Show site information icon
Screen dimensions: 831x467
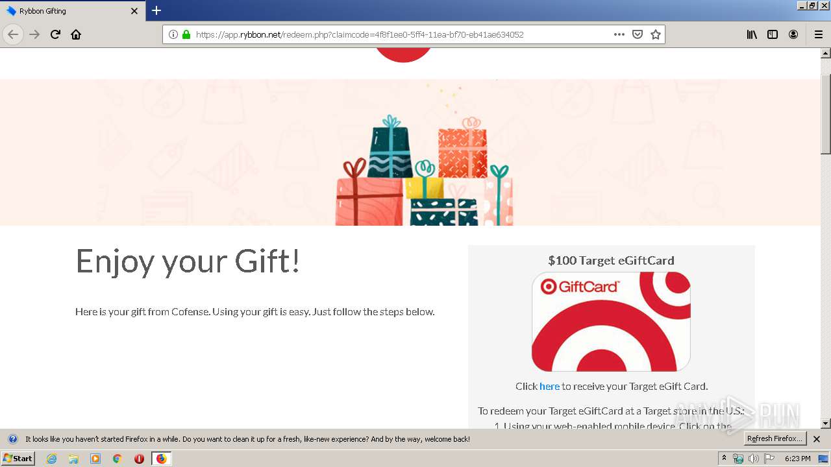(x=173, y=34)
